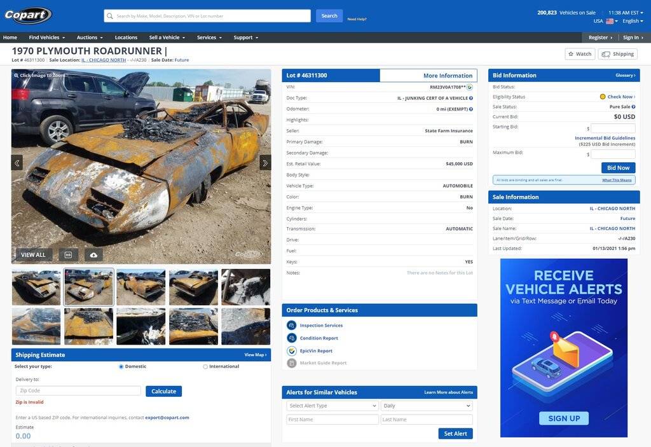Download the image via cloud icon
This screenshot has width=651, height=447.
93,255
